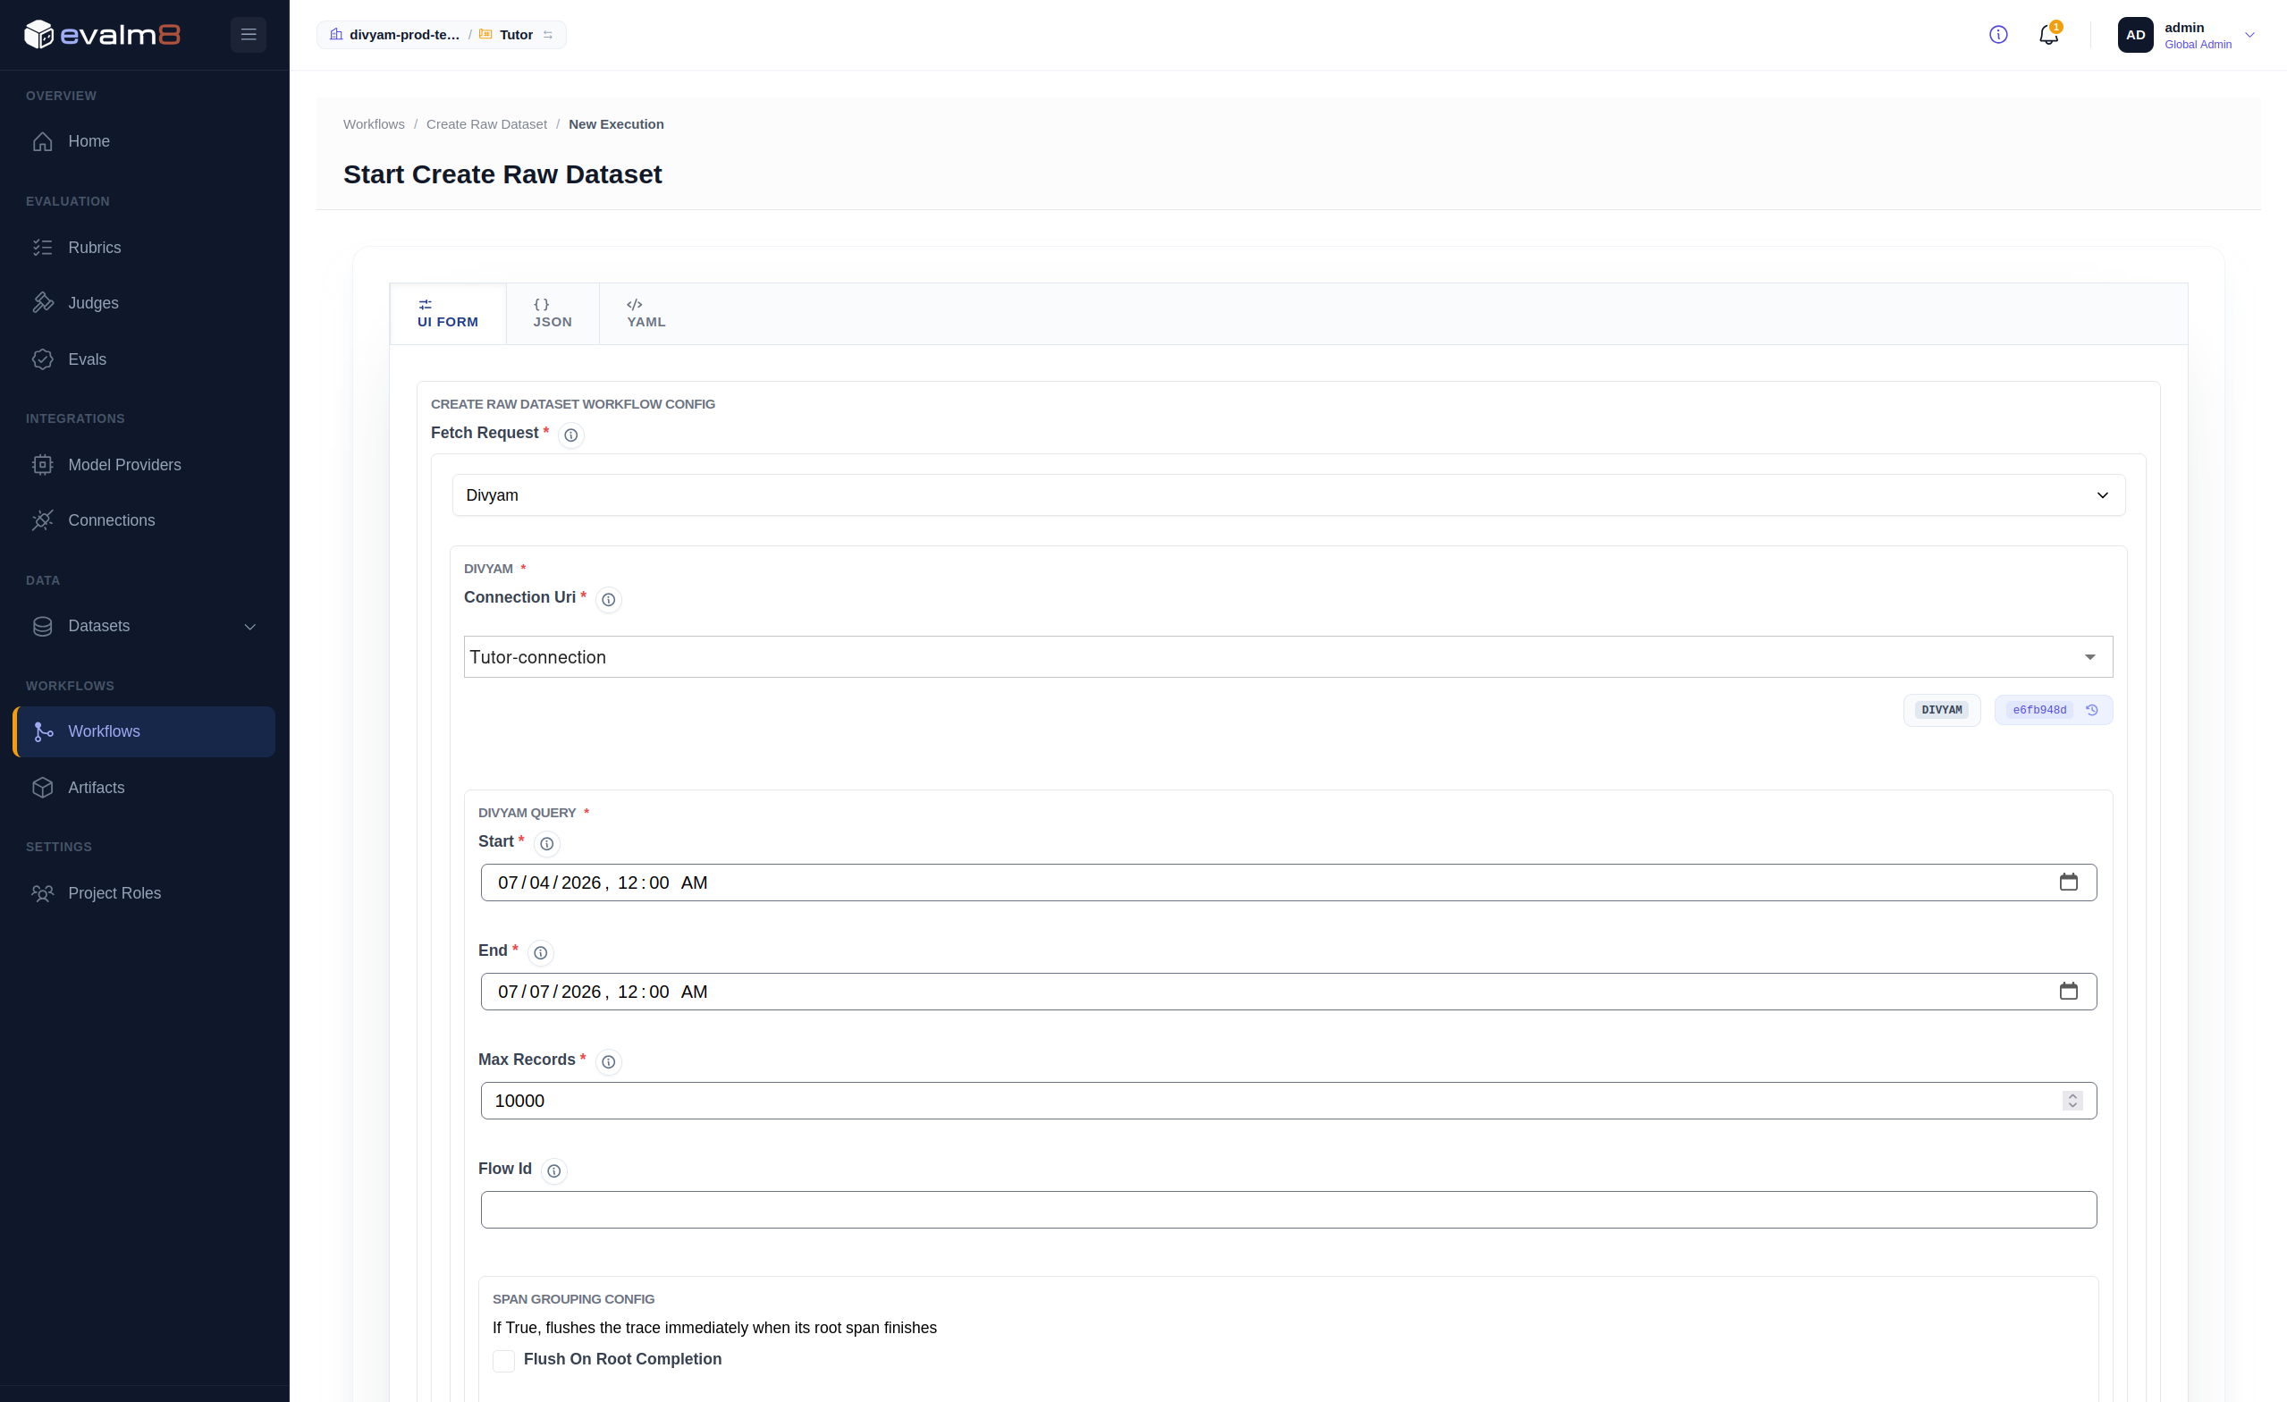Open the divyam-prod-te... organization selector
Viewport: 2287px width, 1402px height.
(395, 34)
